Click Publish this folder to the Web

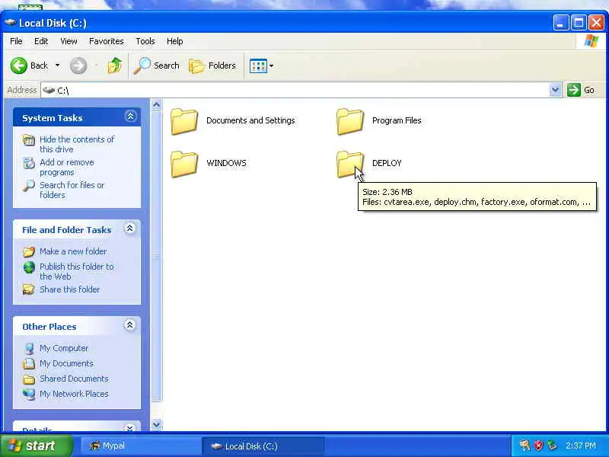[77, 271]
